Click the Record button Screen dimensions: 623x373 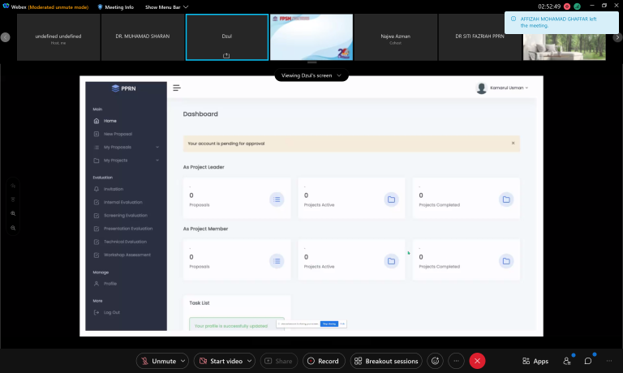coord(322,361)
